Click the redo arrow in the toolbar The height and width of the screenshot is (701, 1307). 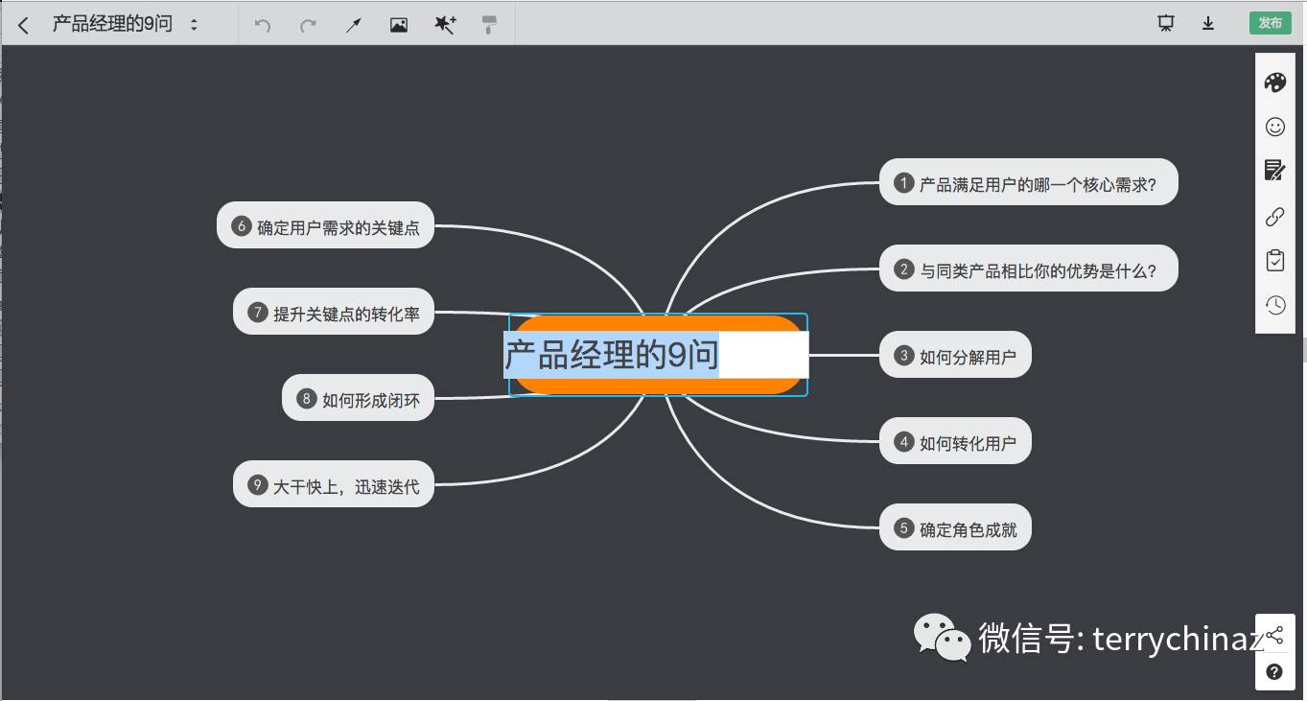pos(308,25)
